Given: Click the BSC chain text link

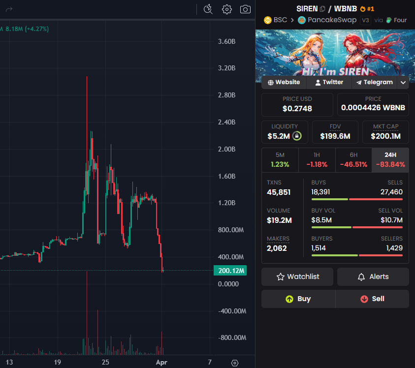Looking at the screenshot, I should [280, 20].
